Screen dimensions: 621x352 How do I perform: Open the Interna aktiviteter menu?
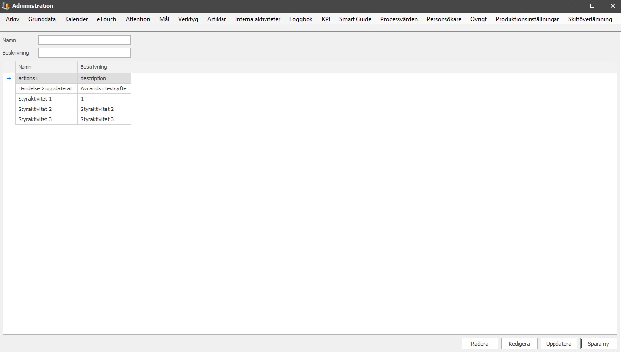(258, 19)
